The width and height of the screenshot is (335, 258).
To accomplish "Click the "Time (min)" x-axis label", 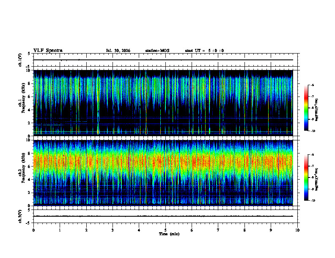I will click(169, 234).
